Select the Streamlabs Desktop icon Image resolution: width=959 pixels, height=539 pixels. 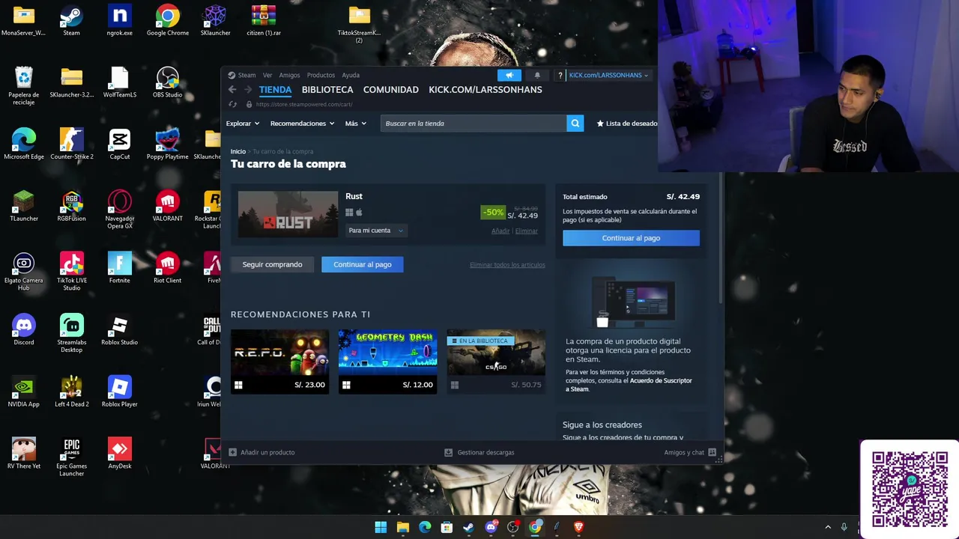(72, 333)
